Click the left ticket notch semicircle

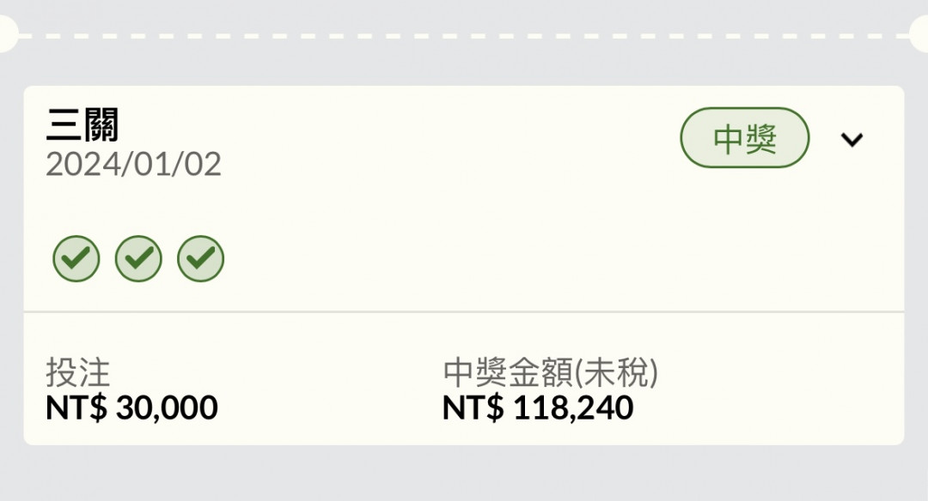(9, 34)
